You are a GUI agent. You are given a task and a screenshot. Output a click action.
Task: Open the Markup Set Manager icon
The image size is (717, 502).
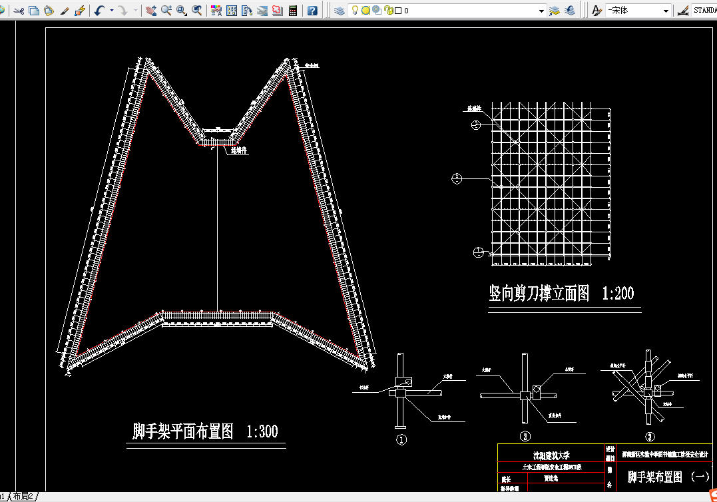click(x=278, y=11)
